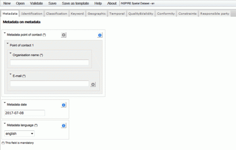Image resolution: width=236 pixels, height=150 pixels.
Task: Collapse the Metadata point of contact section
Action: pos(5,33)
